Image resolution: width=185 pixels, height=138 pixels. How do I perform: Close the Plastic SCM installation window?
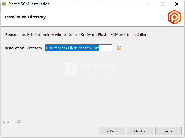point(177,4)
